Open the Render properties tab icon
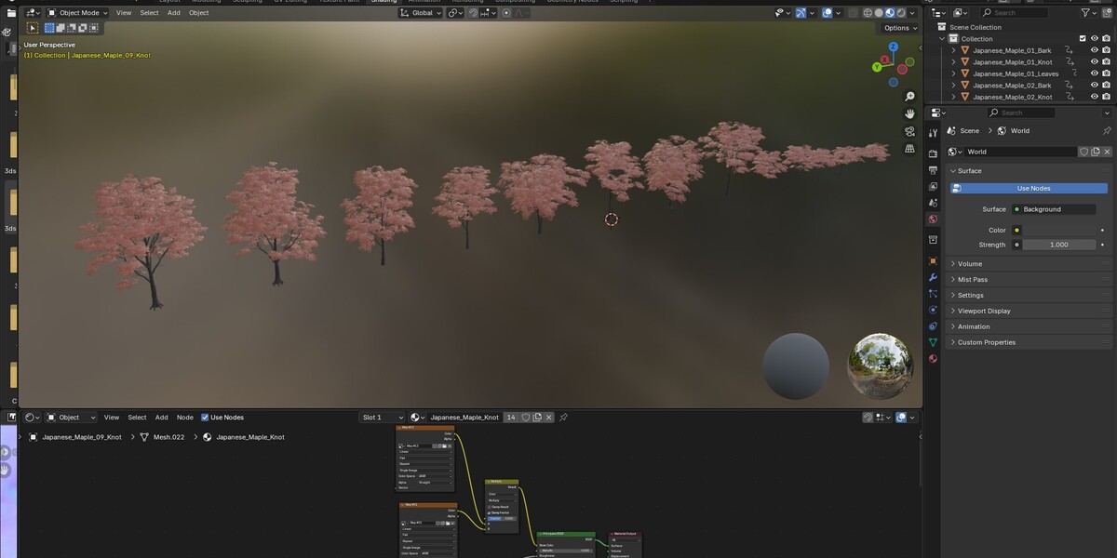Viewport: 1117px width, 558px height. pyautogui.click(x=933, y=153)
